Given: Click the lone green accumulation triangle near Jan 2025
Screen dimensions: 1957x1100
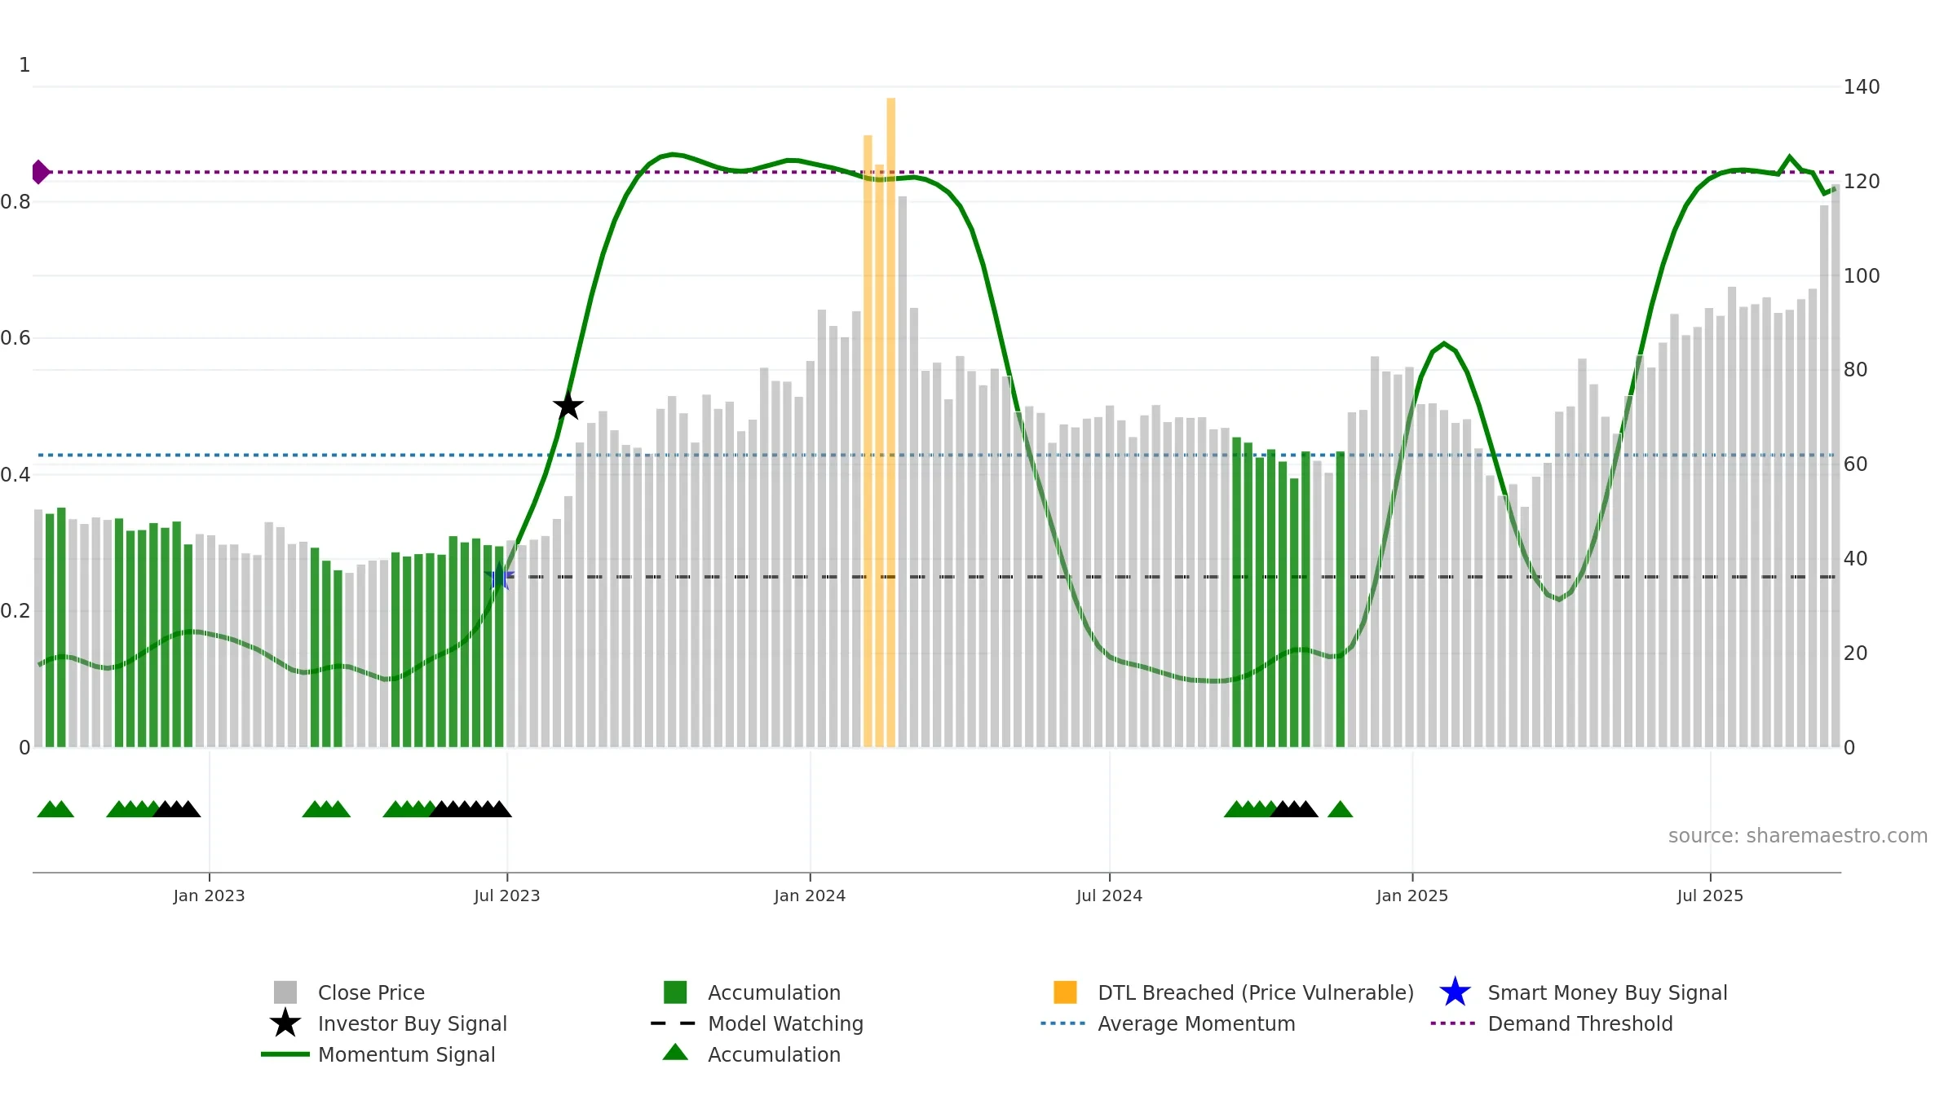Looking at the screenshot, I should [x=1340, y=809].
